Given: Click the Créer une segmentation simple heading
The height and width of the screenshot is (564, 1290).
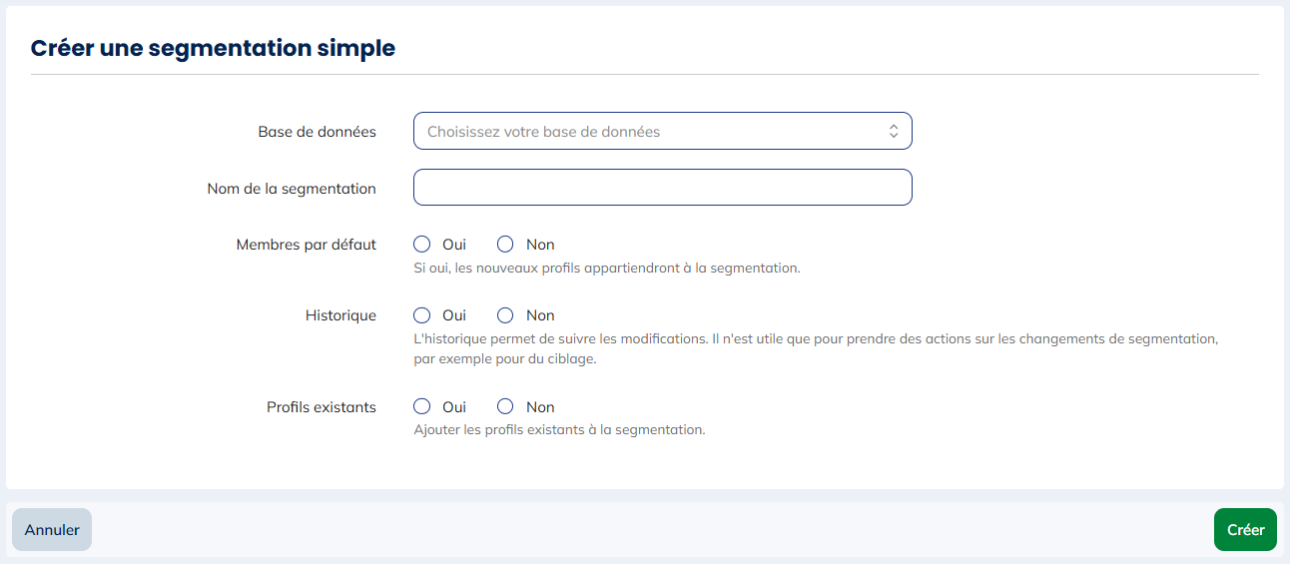Looking at the screenshot, I should [213, 48].
